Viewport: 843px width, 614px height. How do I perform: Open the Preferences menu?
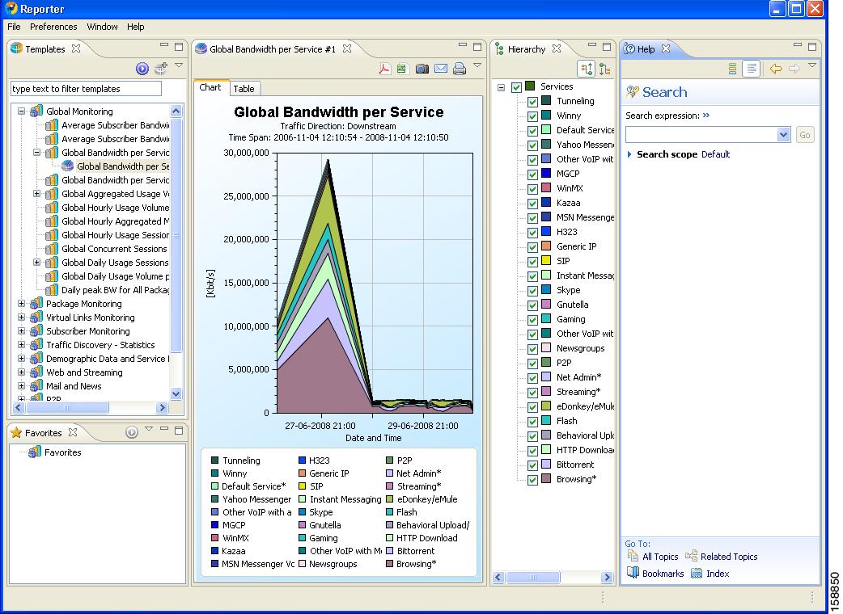click(53, 27)
